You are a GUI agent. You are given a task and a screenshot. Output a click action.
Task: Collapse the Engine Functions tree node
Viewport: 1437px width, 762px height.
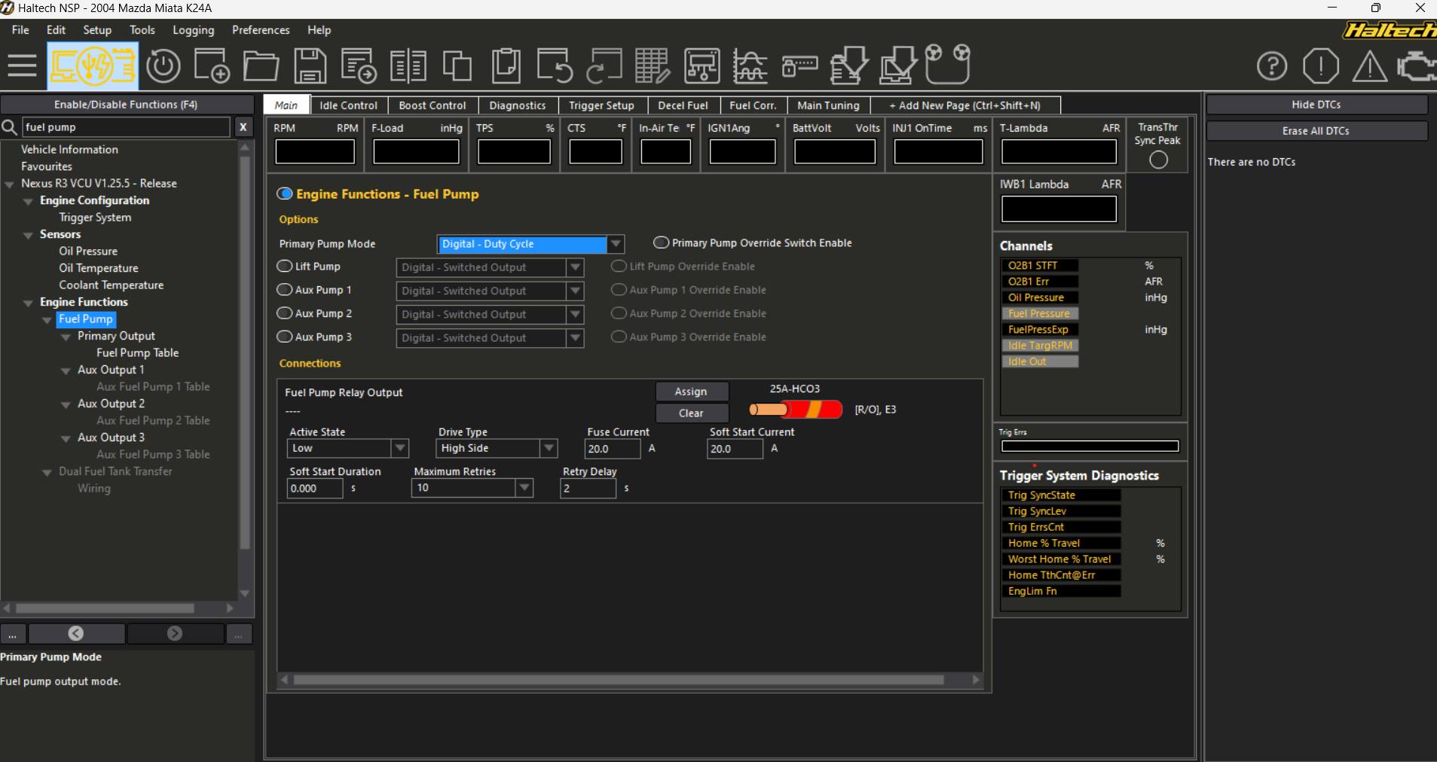tap(29, 303)
